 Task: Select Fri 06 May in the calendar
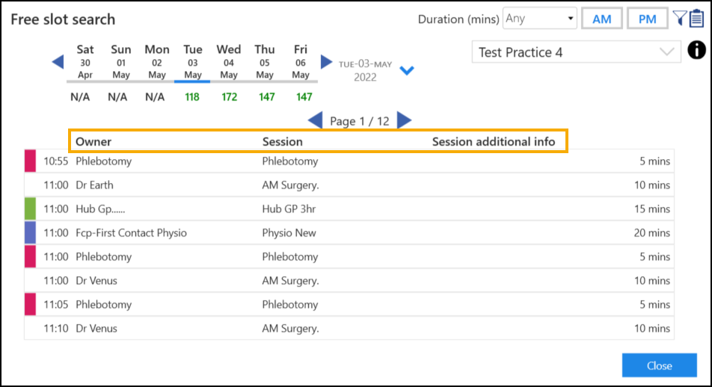click(x=301, y=62)
